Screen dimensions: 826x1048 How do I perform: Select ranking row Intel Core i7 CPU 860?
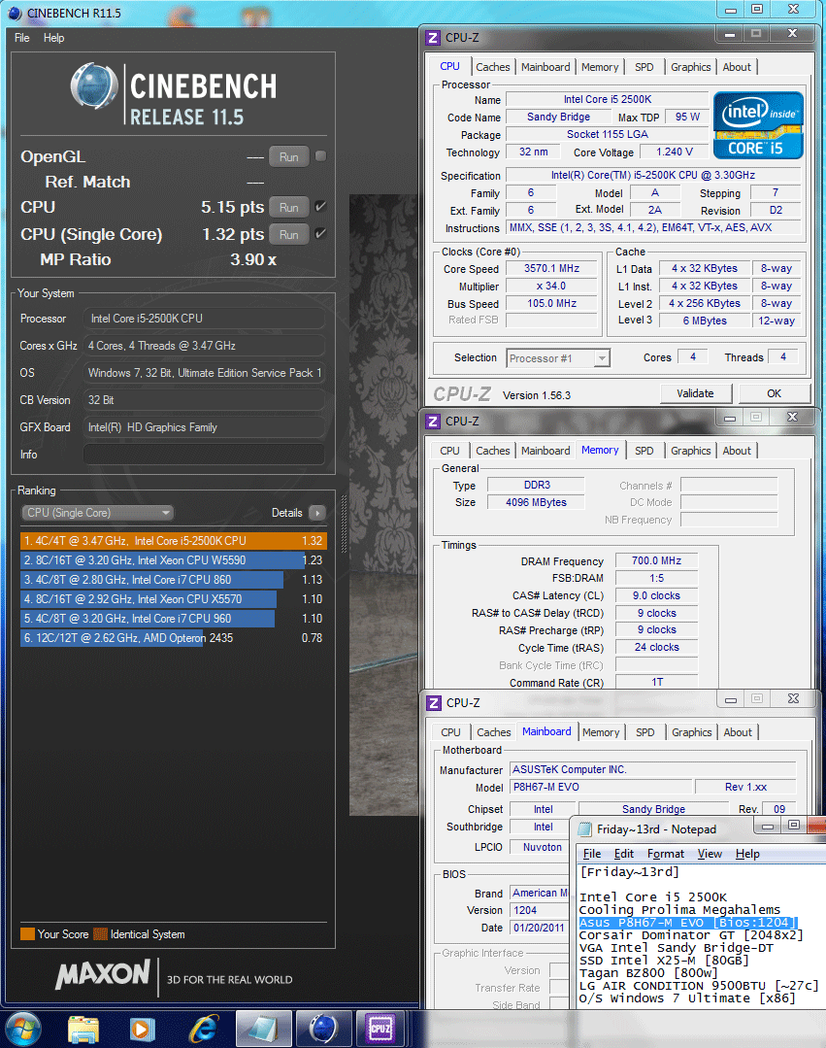click(174, 580)
